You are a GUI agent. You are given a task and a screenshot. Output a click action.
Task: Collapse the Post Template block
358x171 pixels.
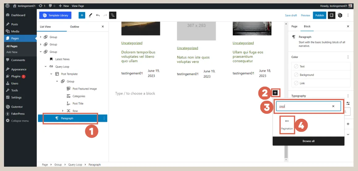(51, 74)
